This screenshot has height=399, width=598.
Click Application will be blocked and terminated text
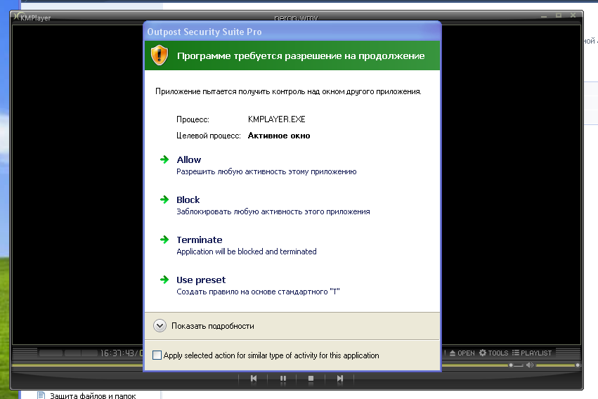click(x=247, y=251)
